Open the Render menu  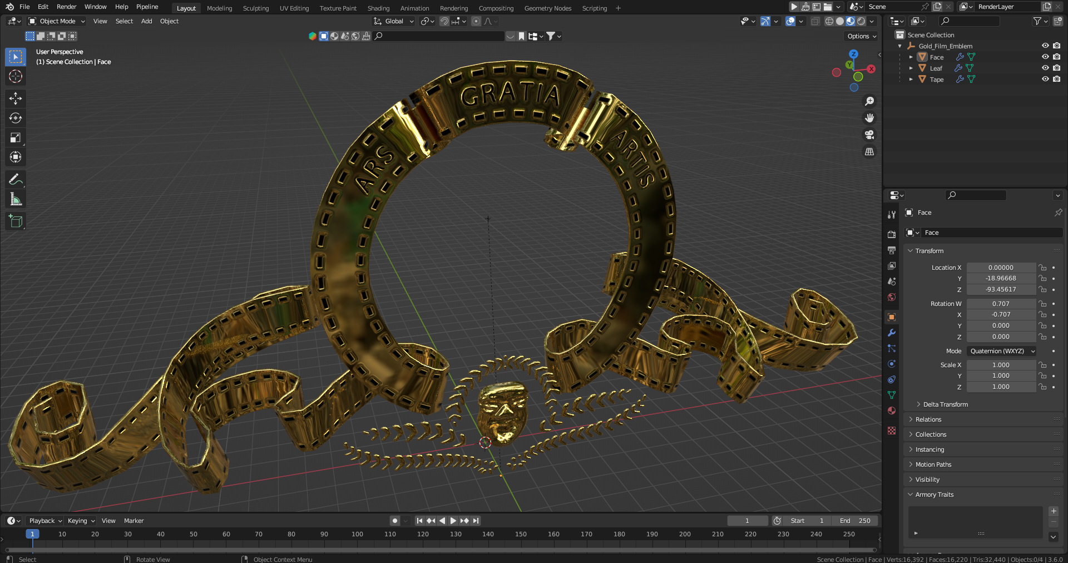66,7
